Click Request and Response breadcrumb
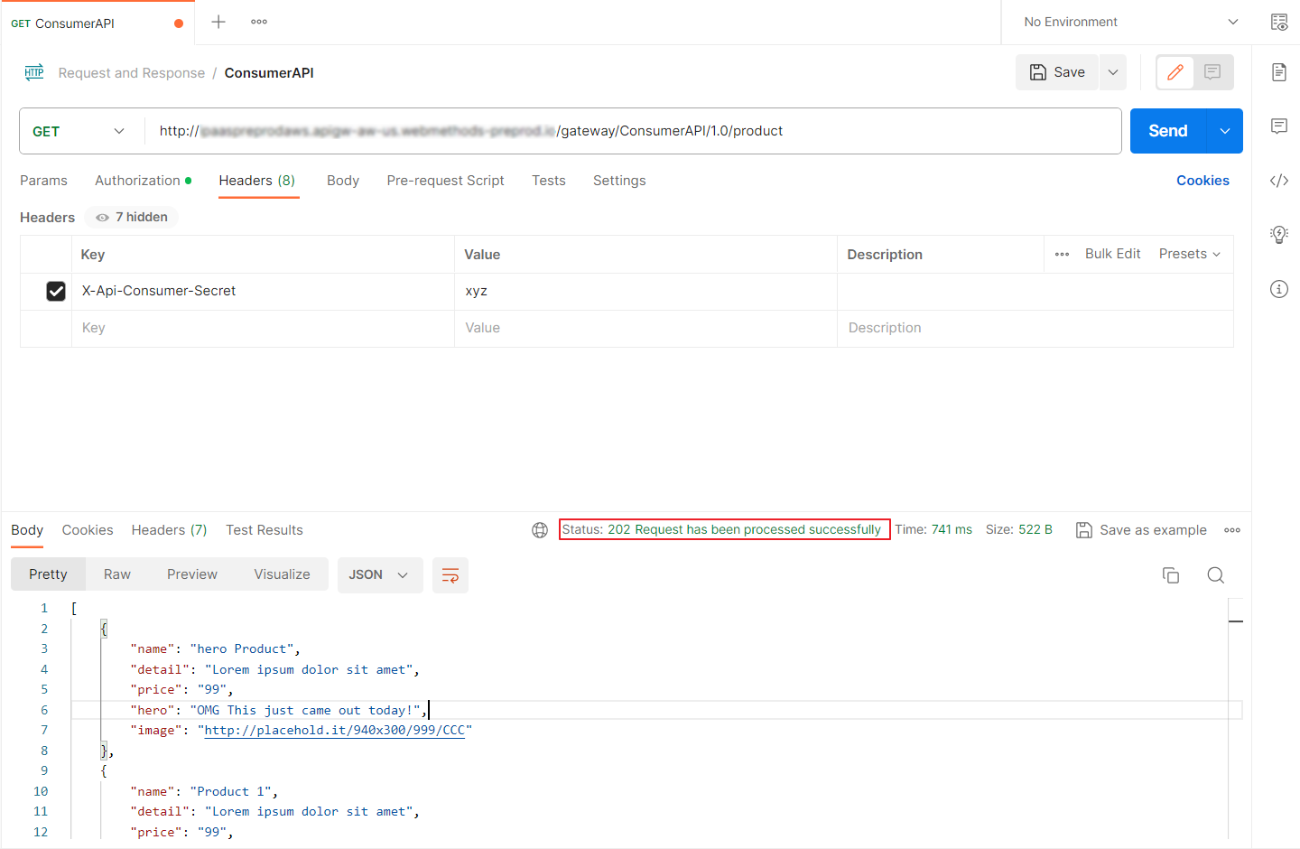 point(132,73)
